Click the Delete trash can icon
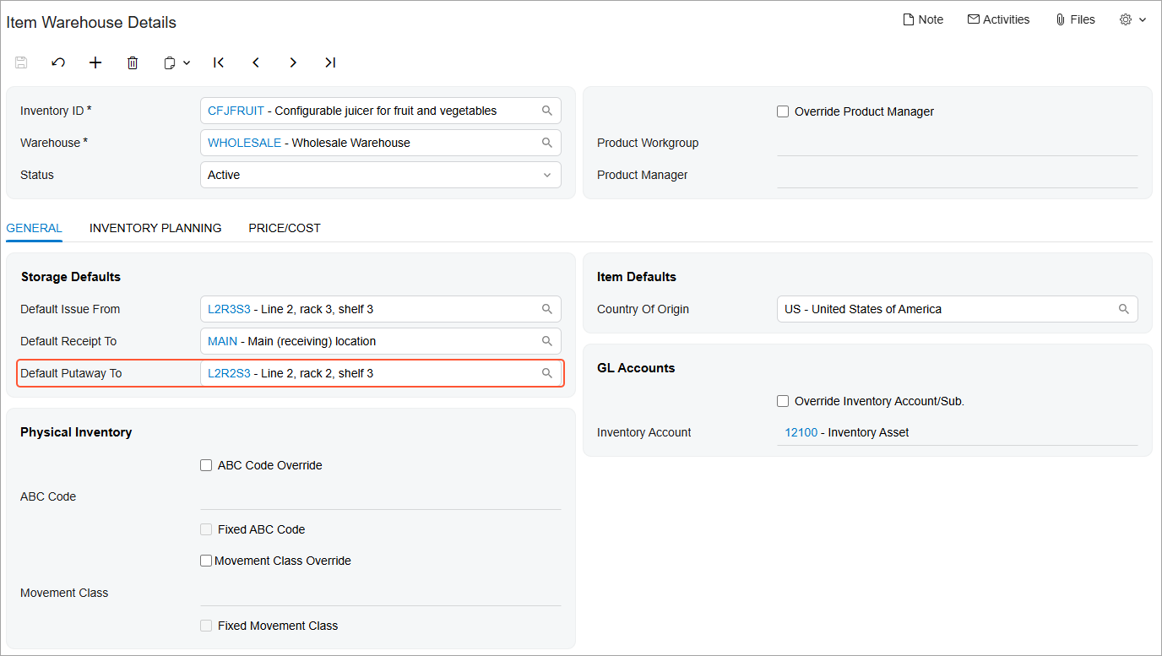Image resolution: width=1162 pixels, height=656 pixels. [x=133, y=62]
